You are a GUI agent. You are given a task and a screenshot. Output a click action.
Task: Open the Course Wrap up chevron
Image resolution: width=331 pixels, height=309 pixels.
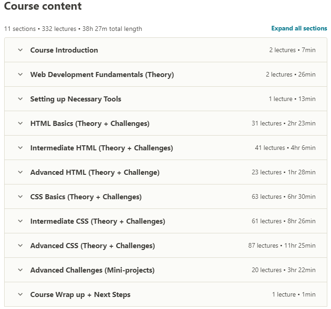pyautogui.click(x=20, y=294)
